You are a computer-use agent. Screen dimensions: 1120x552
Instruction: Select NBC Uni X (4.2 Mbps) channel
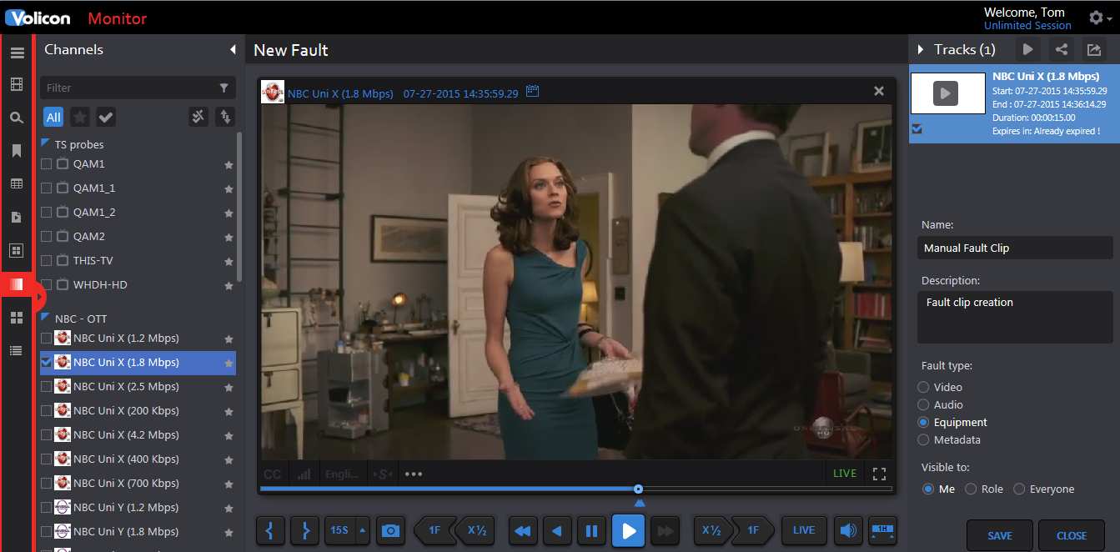[x=138, y=434]
